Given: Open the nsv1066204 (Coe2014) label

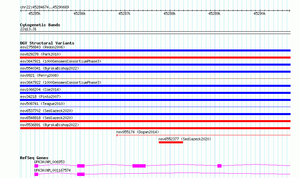Looking at the screenshot, I should (x=40, y=90).
